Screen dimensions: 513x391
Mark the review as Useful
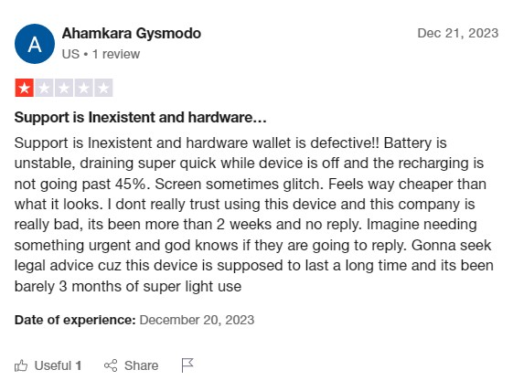pyautogui.click(x=48, y=365)
